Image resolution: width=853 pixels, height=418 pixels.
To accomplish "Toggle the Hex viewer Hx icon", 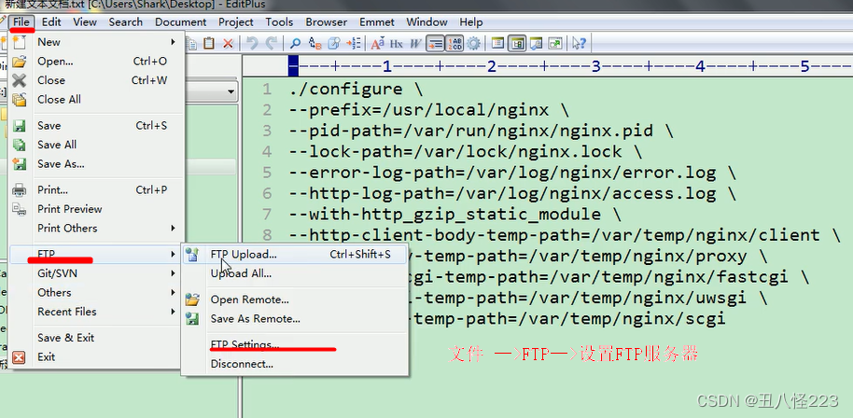I will [x=397, y=44].
